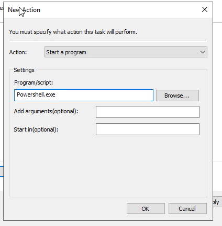Click into the Add arguments text box

148,112
